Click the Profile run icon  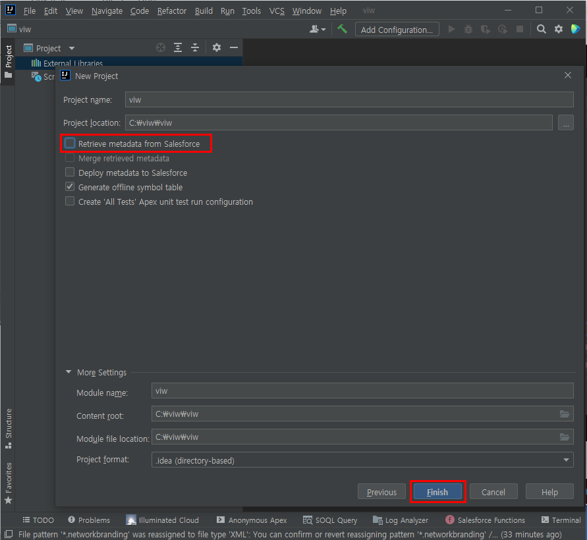(503, 29)
